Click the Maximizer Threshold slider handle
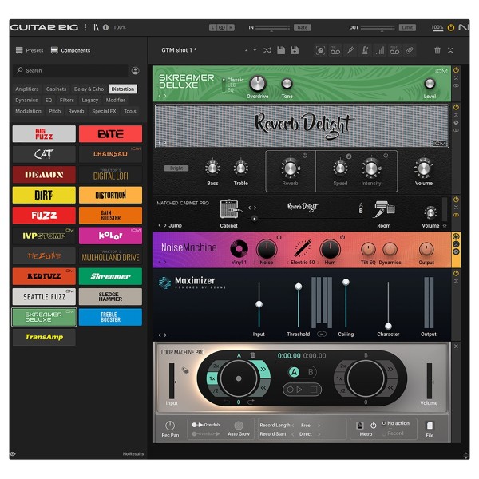This screenshot has height=479, width=479. tap(299, 287)
